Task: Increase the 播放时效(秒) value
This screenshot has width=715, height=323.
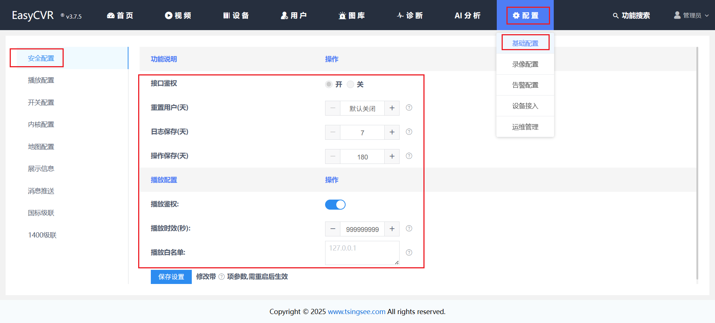Action: click(x=392, y=229)
